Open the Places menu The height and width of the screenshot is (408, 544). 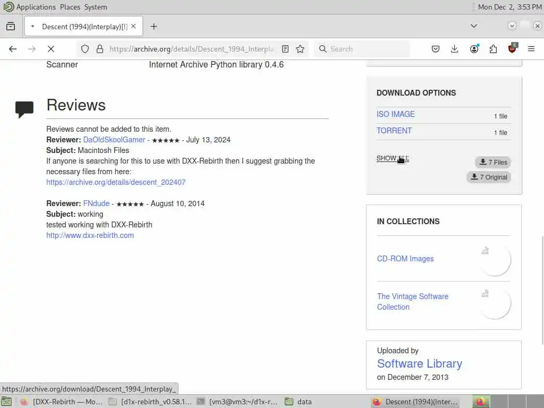click(x=70, y=7)
